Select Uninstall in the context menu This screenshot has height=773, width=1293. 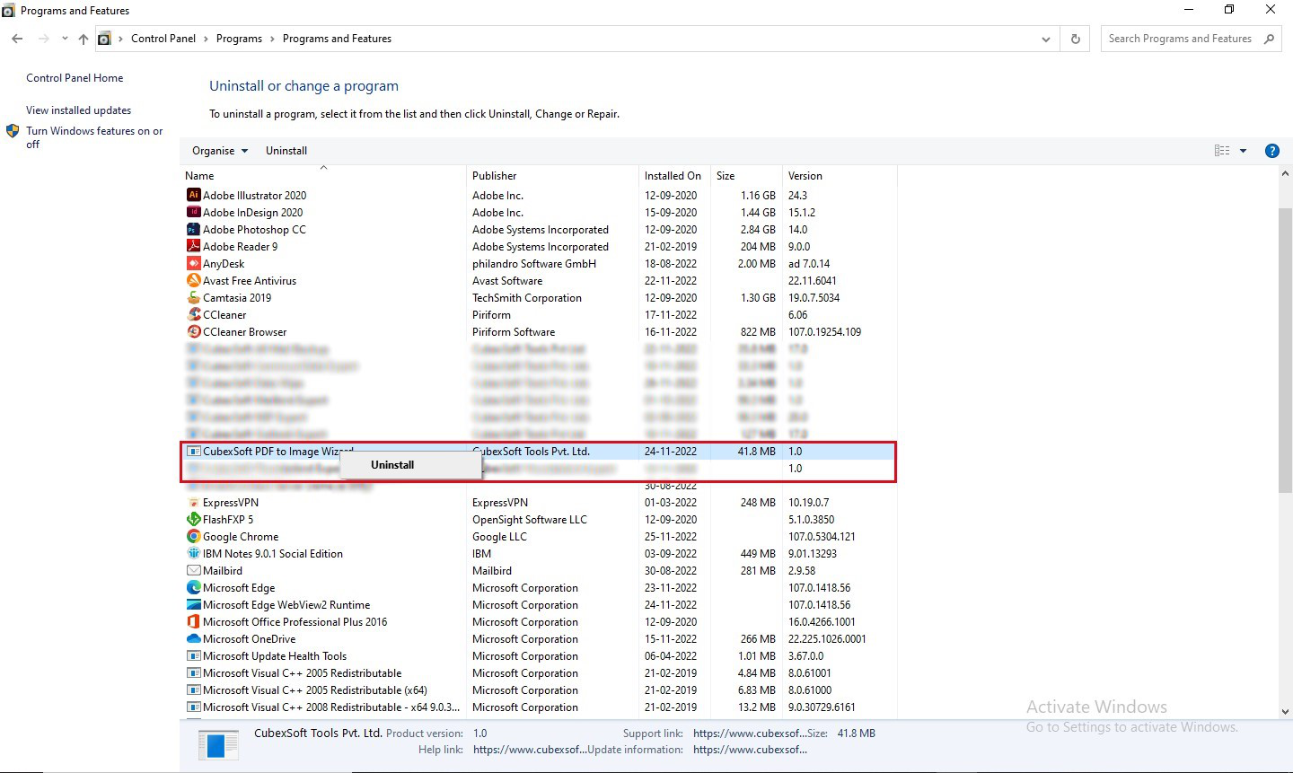392,465
